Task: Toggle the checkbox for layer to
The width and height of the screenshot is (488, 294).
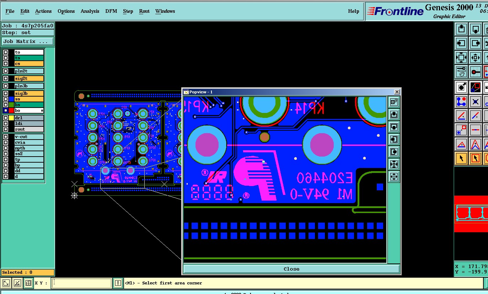Action: [x=6, y=52]
